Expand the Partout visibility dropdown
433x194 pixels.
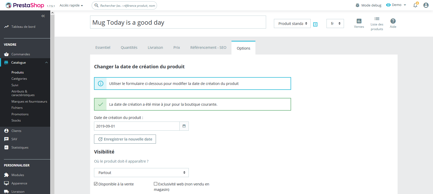(x=141, y=173)
